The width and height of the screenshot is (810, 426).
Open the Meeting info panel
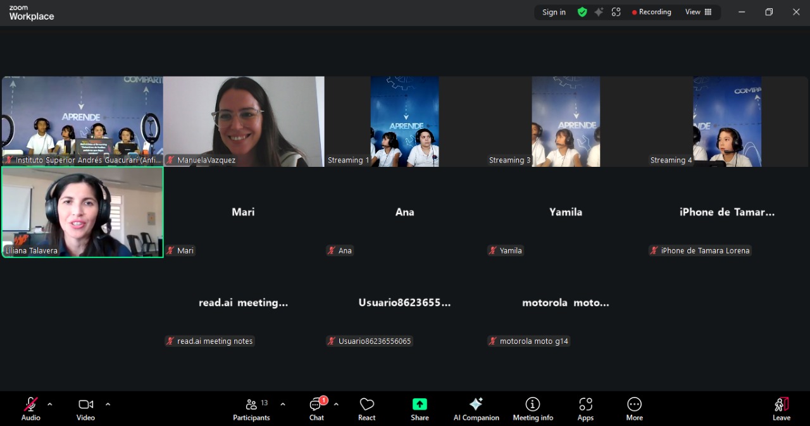click(x=533, y=408)
